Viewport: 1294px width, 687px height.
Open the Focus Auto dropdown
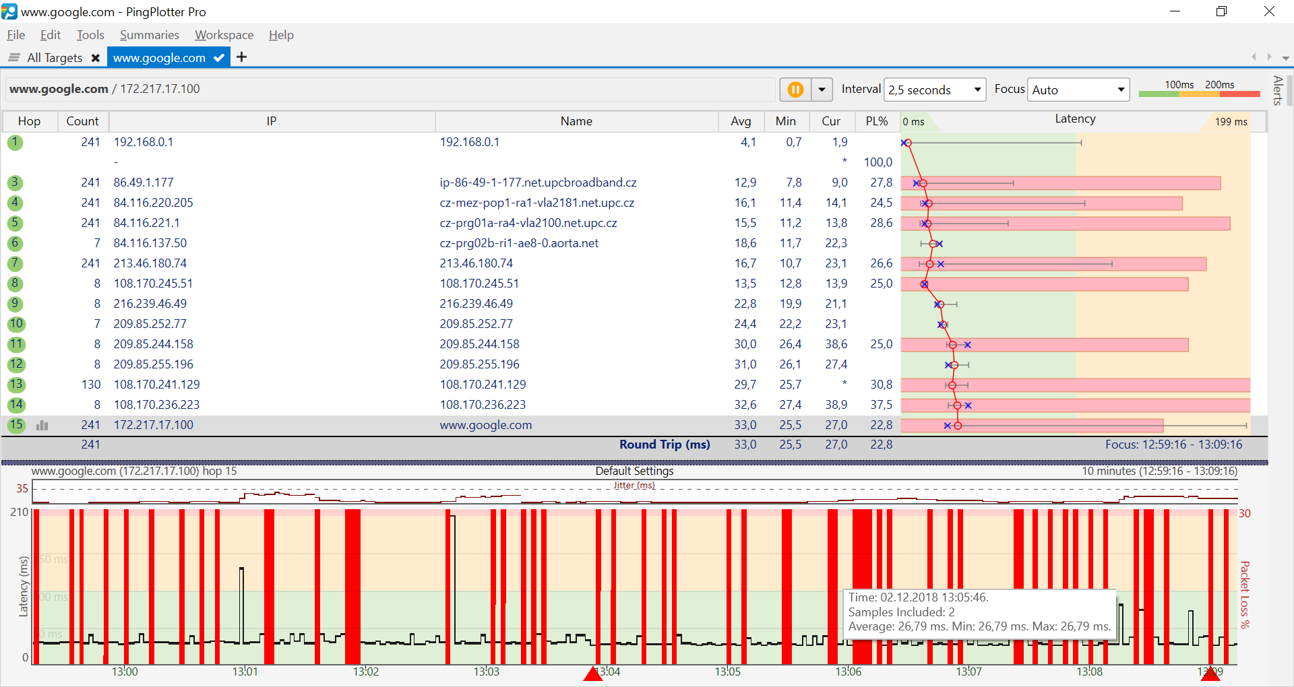[1078, 90]
